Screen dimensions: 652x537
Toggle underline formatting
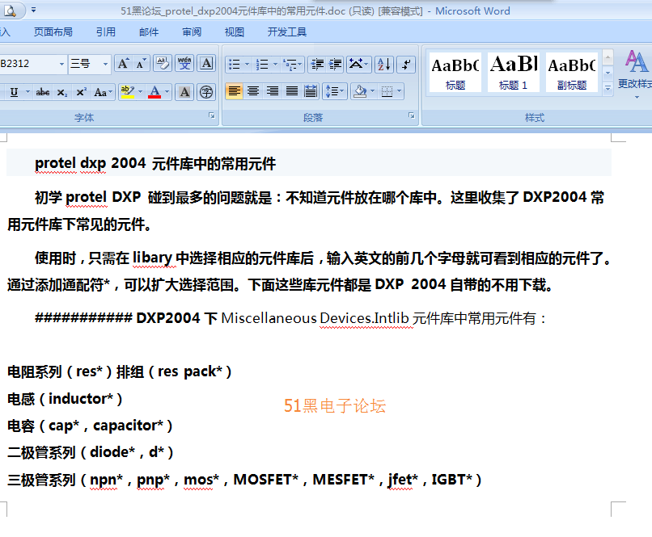pos(14,92)
